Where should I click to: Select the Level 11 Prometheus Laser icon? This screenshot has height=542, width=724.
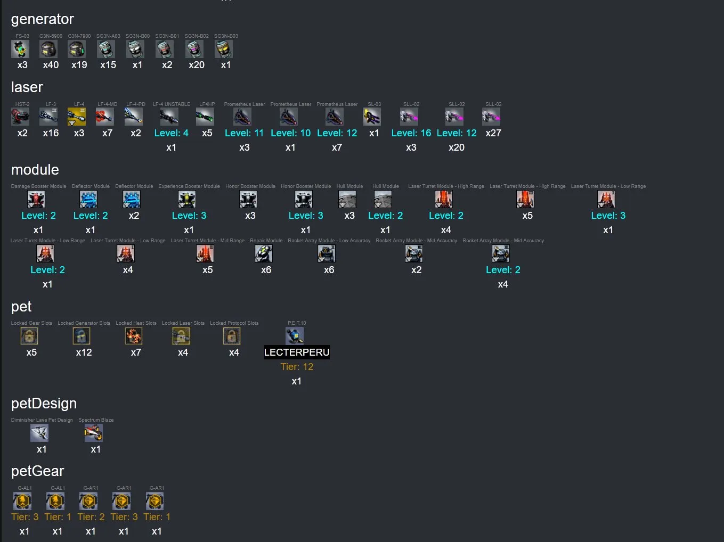242,117
